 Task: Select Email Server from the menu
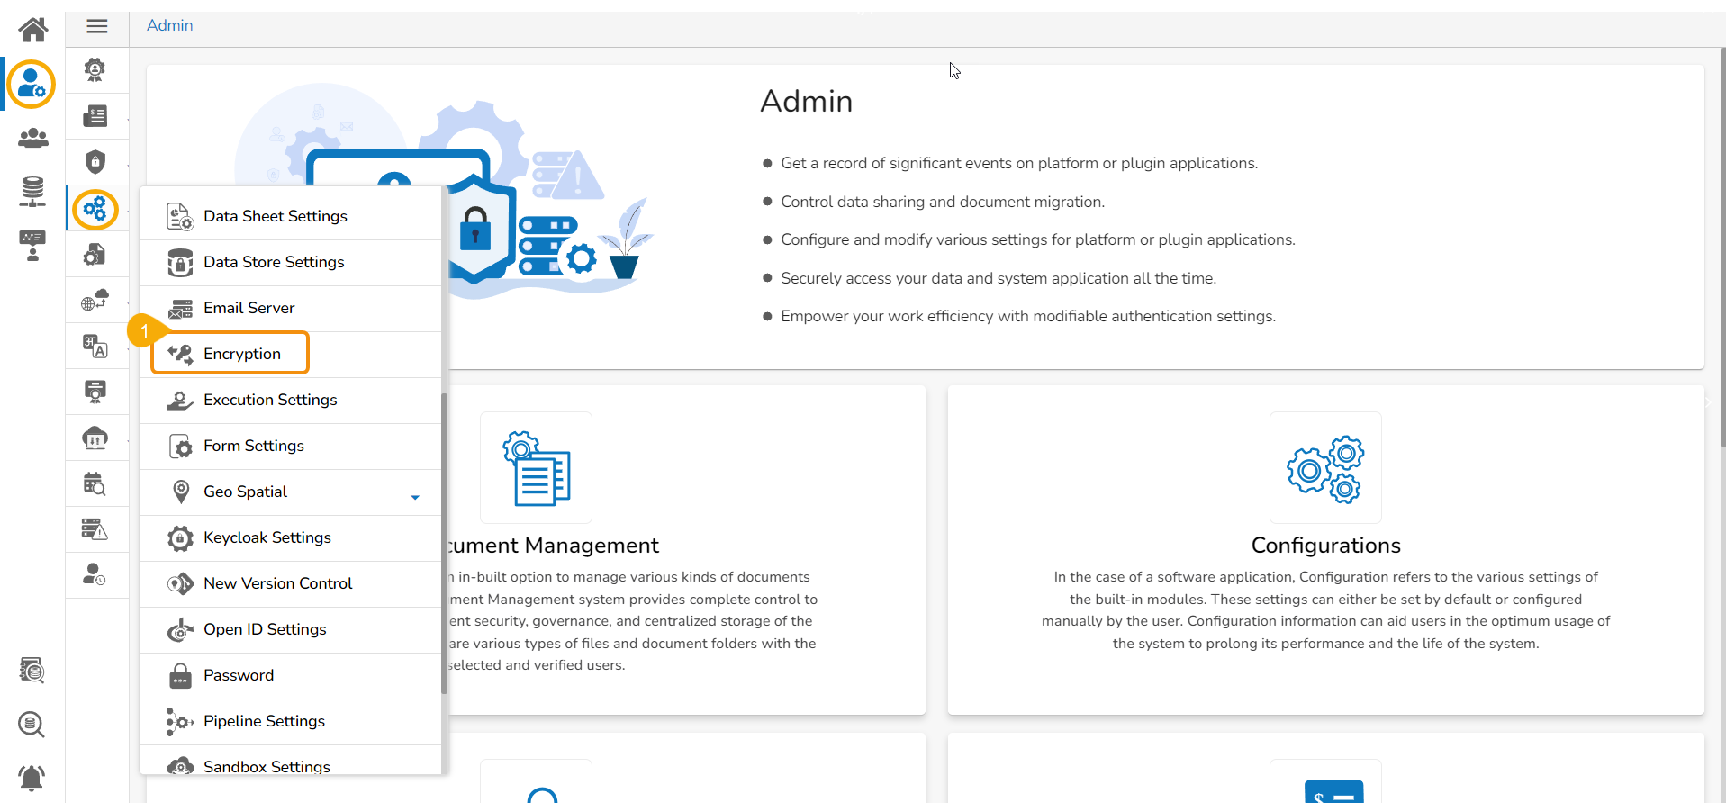pos(290,308)
